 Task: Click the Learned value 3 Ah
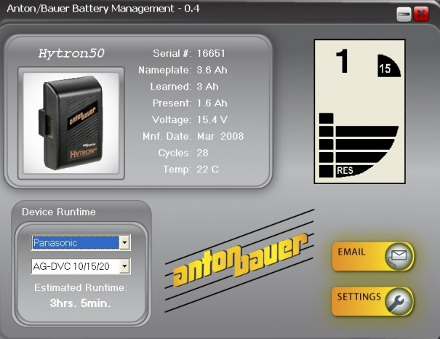(x=207, y=87)
